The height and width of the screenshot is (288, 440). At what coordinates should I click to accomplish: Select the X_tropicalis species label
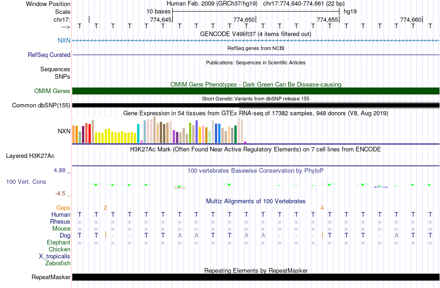[55, 256]
